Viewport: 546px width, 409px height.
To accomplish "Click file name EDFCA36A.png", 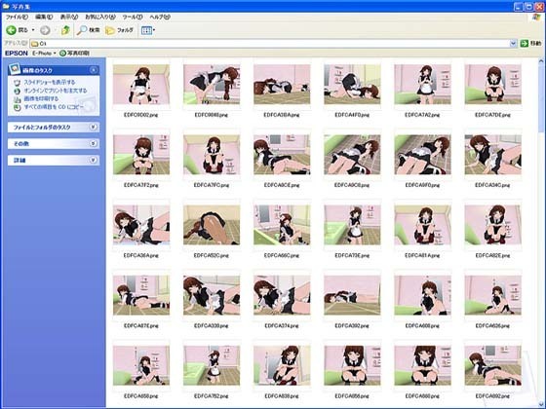I will [141, 255].
